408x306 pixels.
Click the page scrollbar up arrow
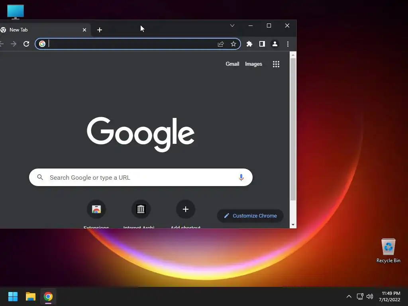(293, 55)
